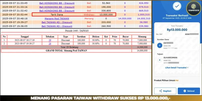Click the Rp13.000.000 total transaksi amount
Viewport: 202px width, 101px height.
(x=177, y=30)
